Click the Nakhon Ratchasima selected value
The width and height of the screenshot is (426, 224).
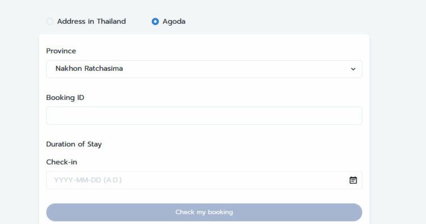(x=89, y=69)
